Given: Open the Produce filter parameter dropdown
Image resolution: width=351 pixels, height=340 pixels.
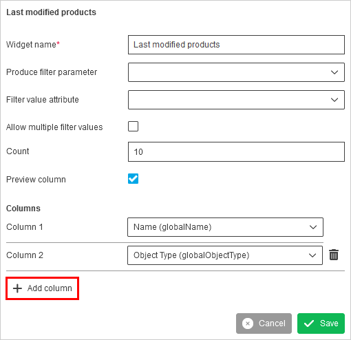Looking at the screenshot, I should tap(236, 72).
